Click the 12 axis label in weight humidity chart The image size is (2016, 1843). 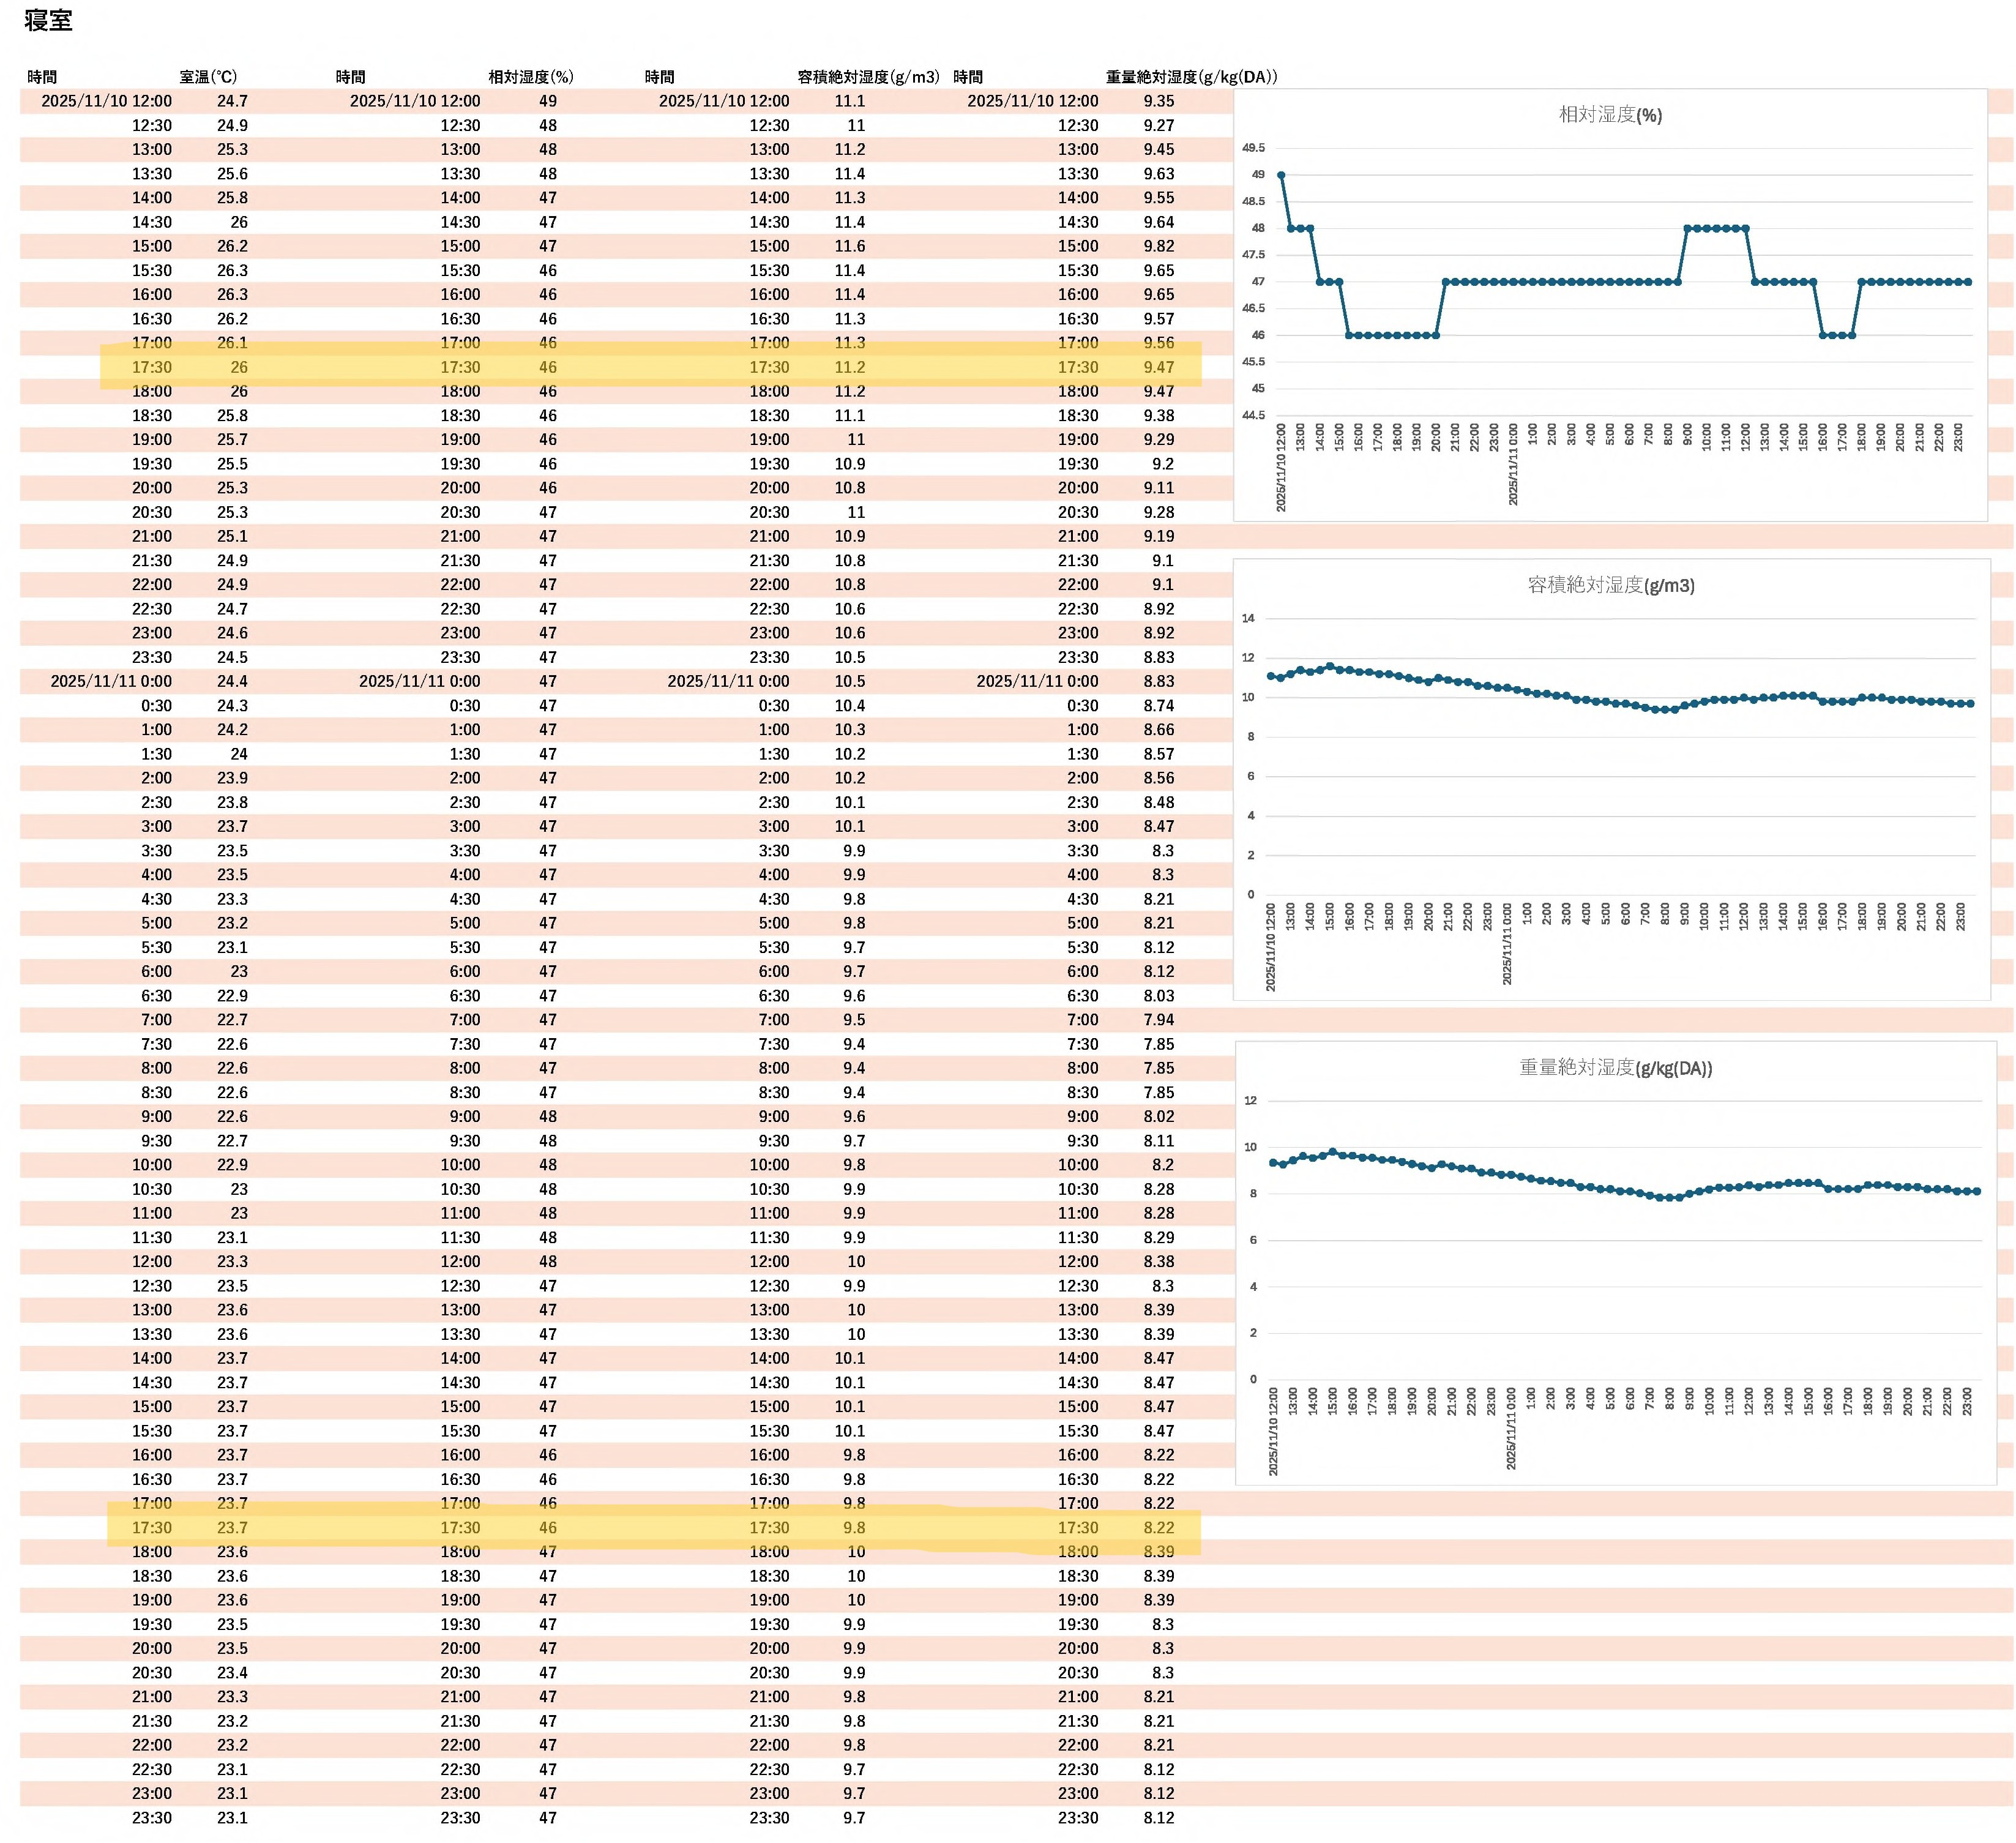click(x=1250, y=1100)
